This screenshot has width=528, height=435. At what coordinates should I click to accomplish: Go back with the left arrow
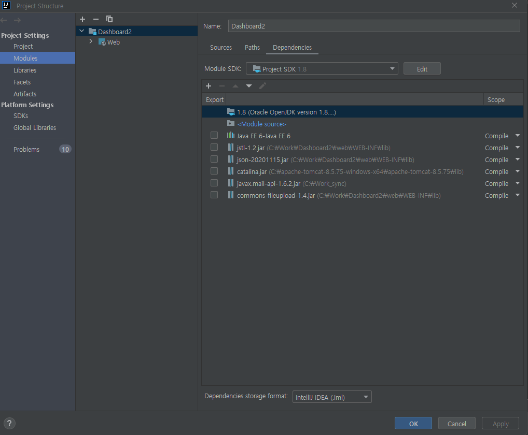(4, 20)
